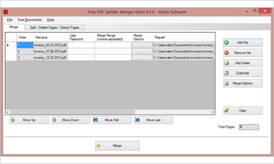Click the Filename column header
This screenshot has height=164, width=274.
pyautogui.click(x=51, y=37)
